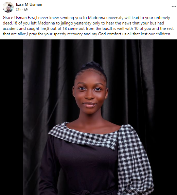
Task: Click the post text beginning 'Grace Usman Ezra'
Action: click(x=88, y=26)
